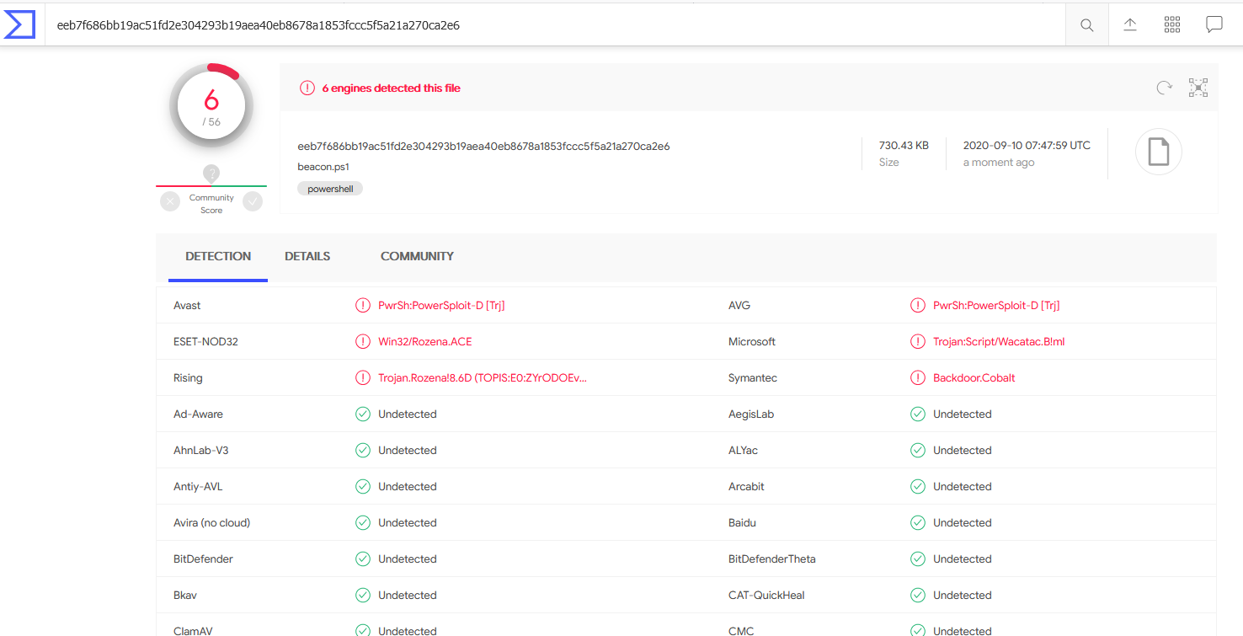
Task: Click the detection count alert icon
Action: (307, 88)
